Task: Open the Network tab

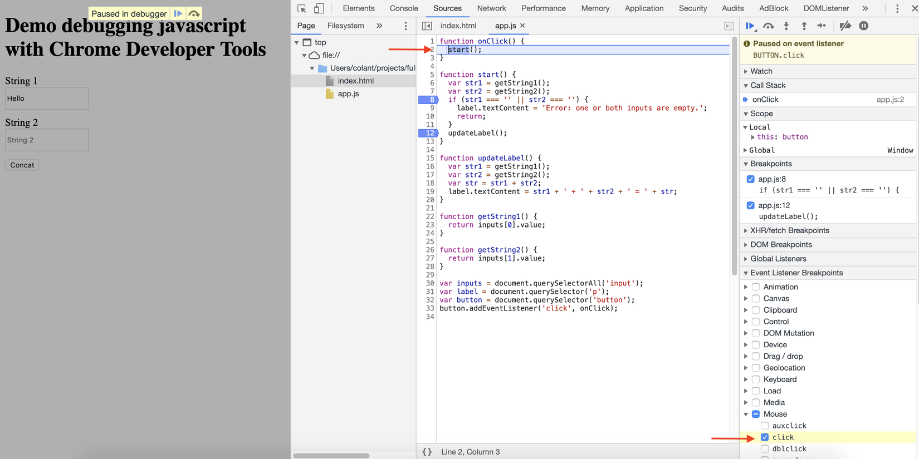Action: 491,8
